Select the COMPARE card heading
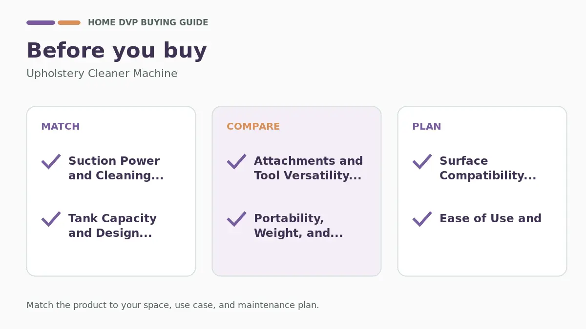Image resolution: width=586 pixels, height=329 pixels. tap(253, 126)
